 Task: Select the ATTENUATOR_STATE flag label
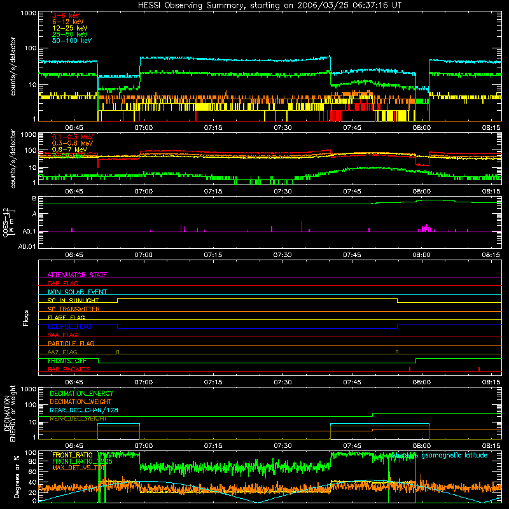[x=77, y=275]
